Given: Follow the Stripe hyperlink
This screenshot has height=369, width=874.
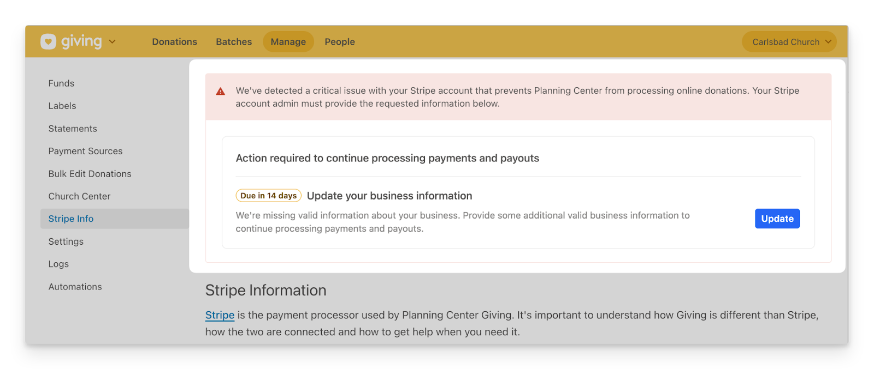Looking at the screenshot, I should [220, 315].
